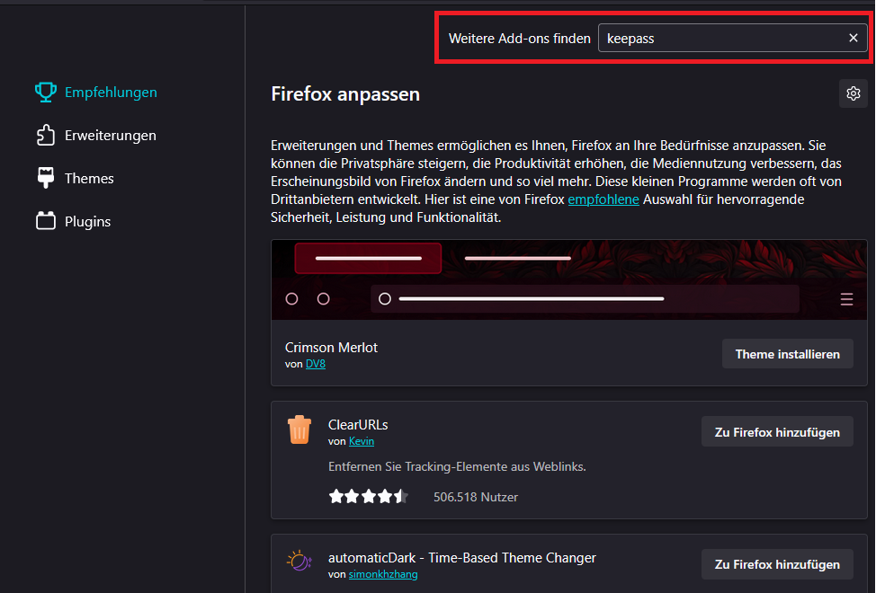Install the Crimson Merlot theme

[787, 354]
